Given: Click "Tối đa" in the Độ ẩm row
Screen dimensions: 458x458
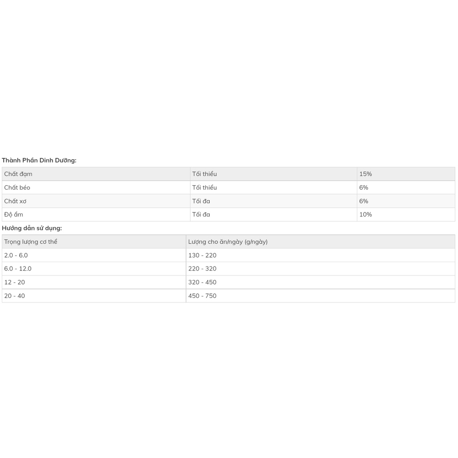Looking at the screenshot, I should (201, 215).
